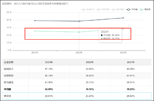
Task: Click the tooltip title 2022年
Action: point(105,32)
